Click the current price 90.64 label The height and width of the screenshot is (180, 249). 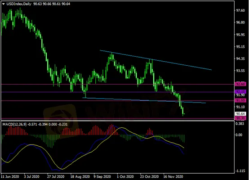click(240, 114)
